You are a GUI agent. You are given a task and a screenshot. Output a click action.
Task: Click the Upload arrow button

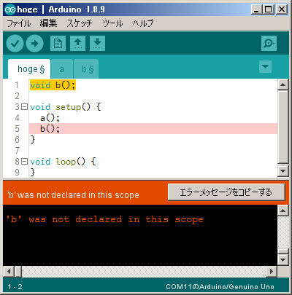tap(34, 44)
